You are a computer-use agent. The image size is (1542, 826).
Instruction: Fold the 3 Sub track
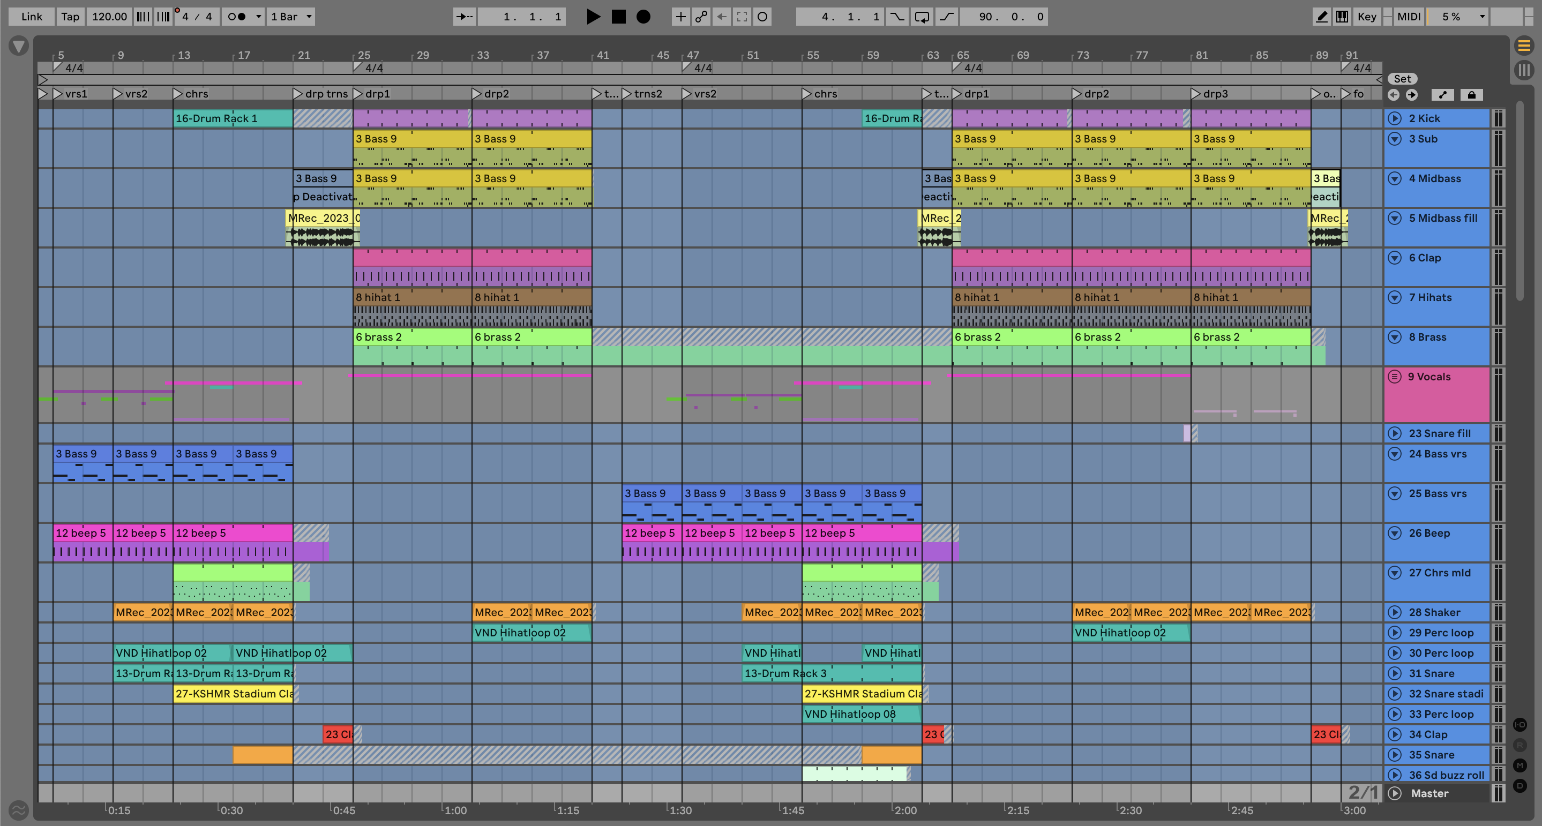(x=1395, y=139)
